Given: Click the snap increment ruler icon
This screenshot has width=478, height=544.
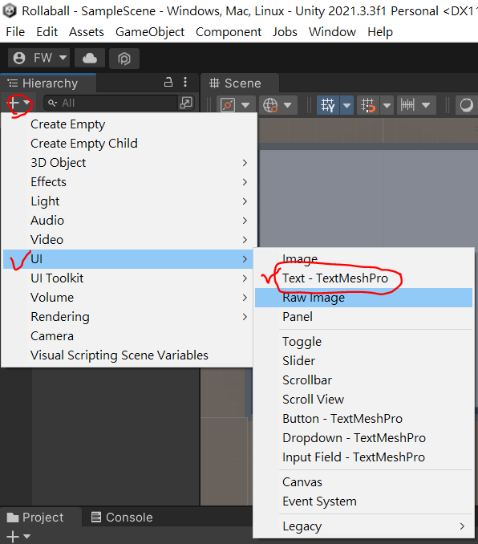Looking at the screenshot, I should [x=407, y=105].
